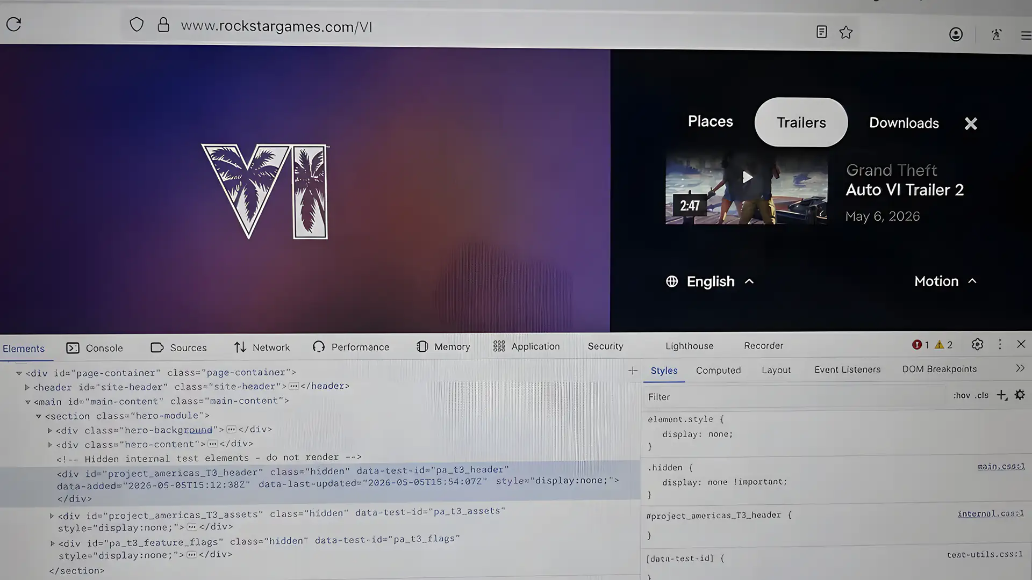Expand the hero-background div node
This screenshot has height=580, width=1032.
coord(49,431)
